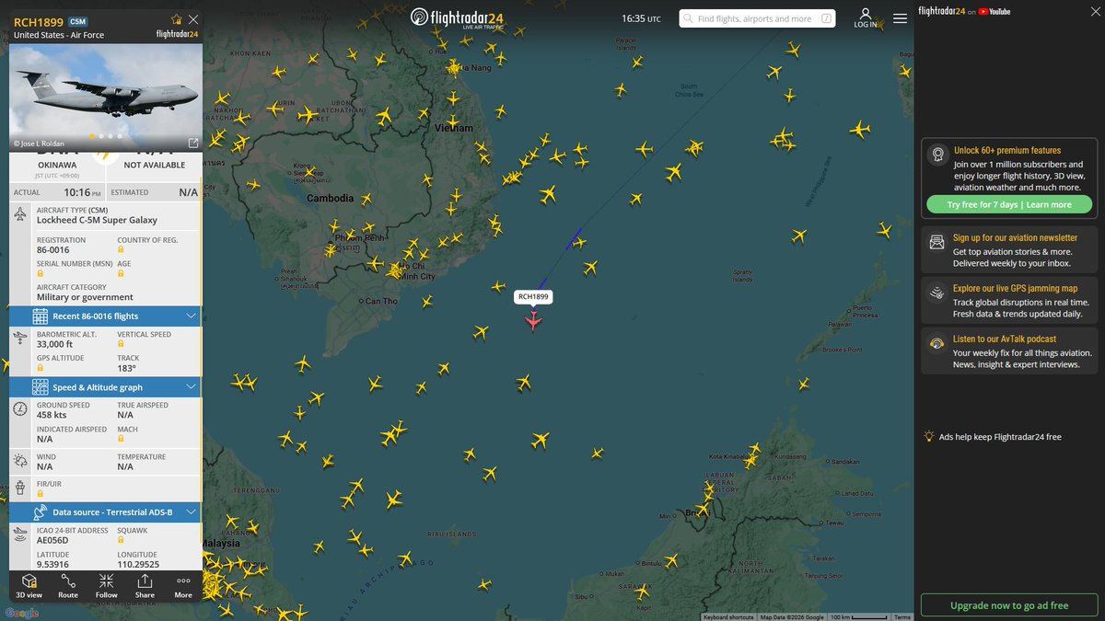Screen dimensions: 1105x621
Task: Click the calendar icon for recent flights
Action: pos(41,316)
